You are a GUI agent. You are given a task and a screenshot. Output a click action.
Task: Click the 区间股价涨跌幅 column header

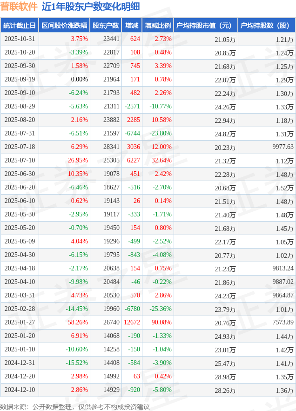click(x=64, y=26)
